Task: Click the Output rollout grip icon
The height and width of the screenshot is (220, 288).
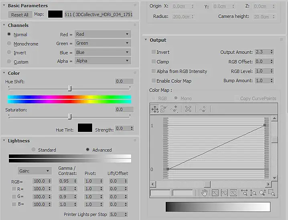Action: (x=282, y=39)
